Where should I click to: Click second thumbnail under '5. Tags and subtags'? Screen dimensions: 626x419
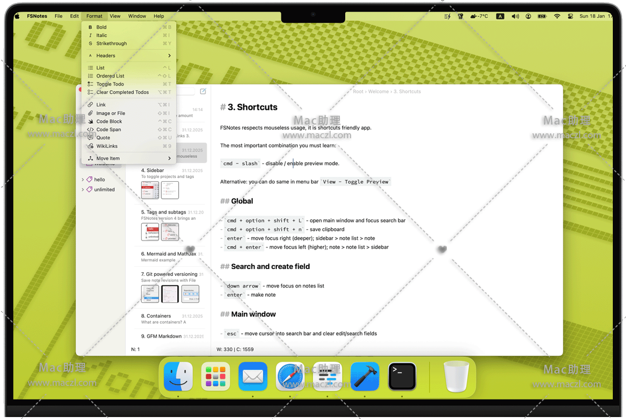point(170,232)
